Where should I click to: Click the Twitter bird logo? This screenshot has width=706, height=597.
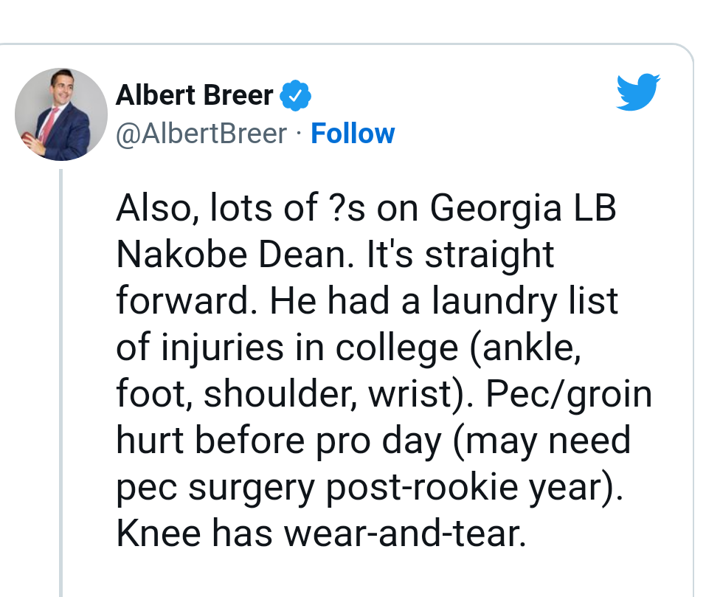638,92
